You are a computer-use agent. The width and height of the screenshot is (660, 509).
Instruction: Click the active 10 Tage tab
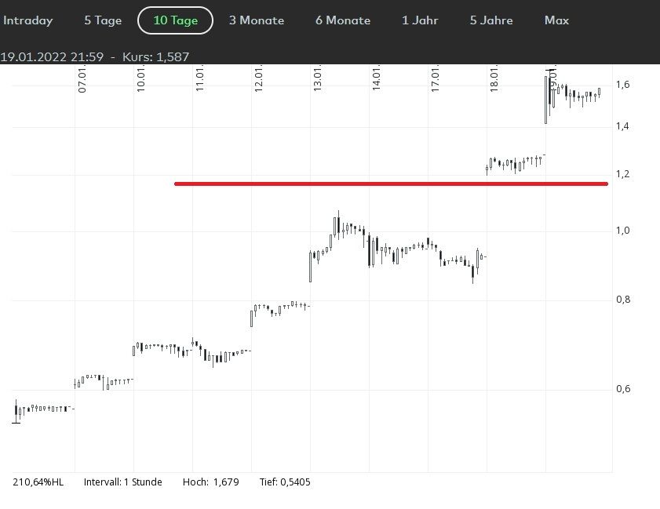click(175, 20)
